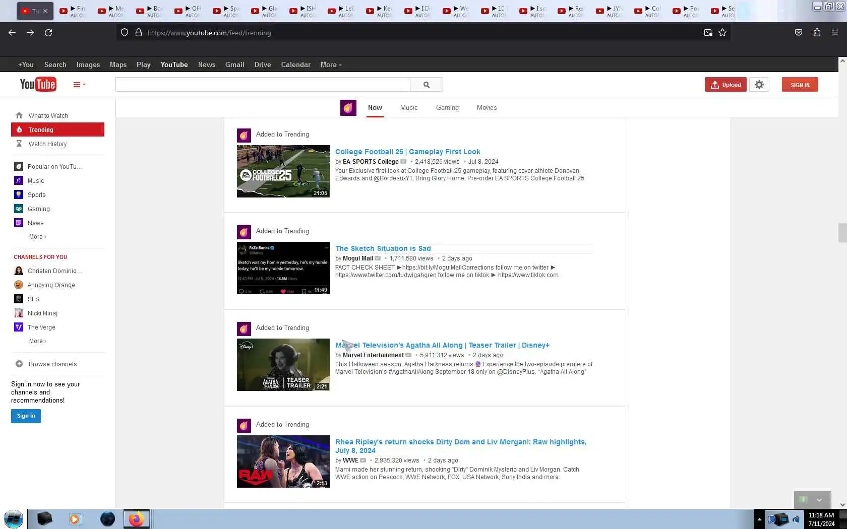
Task: Click the search magnifier button
Action: 427,85
